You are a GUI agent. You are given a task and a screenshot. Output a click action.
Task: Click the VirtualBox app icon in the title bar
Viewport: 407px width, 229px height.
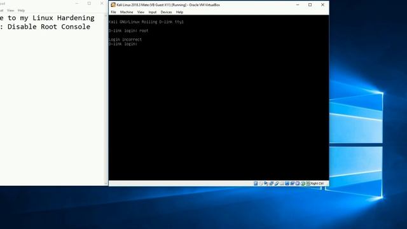[x=113, y=4]
